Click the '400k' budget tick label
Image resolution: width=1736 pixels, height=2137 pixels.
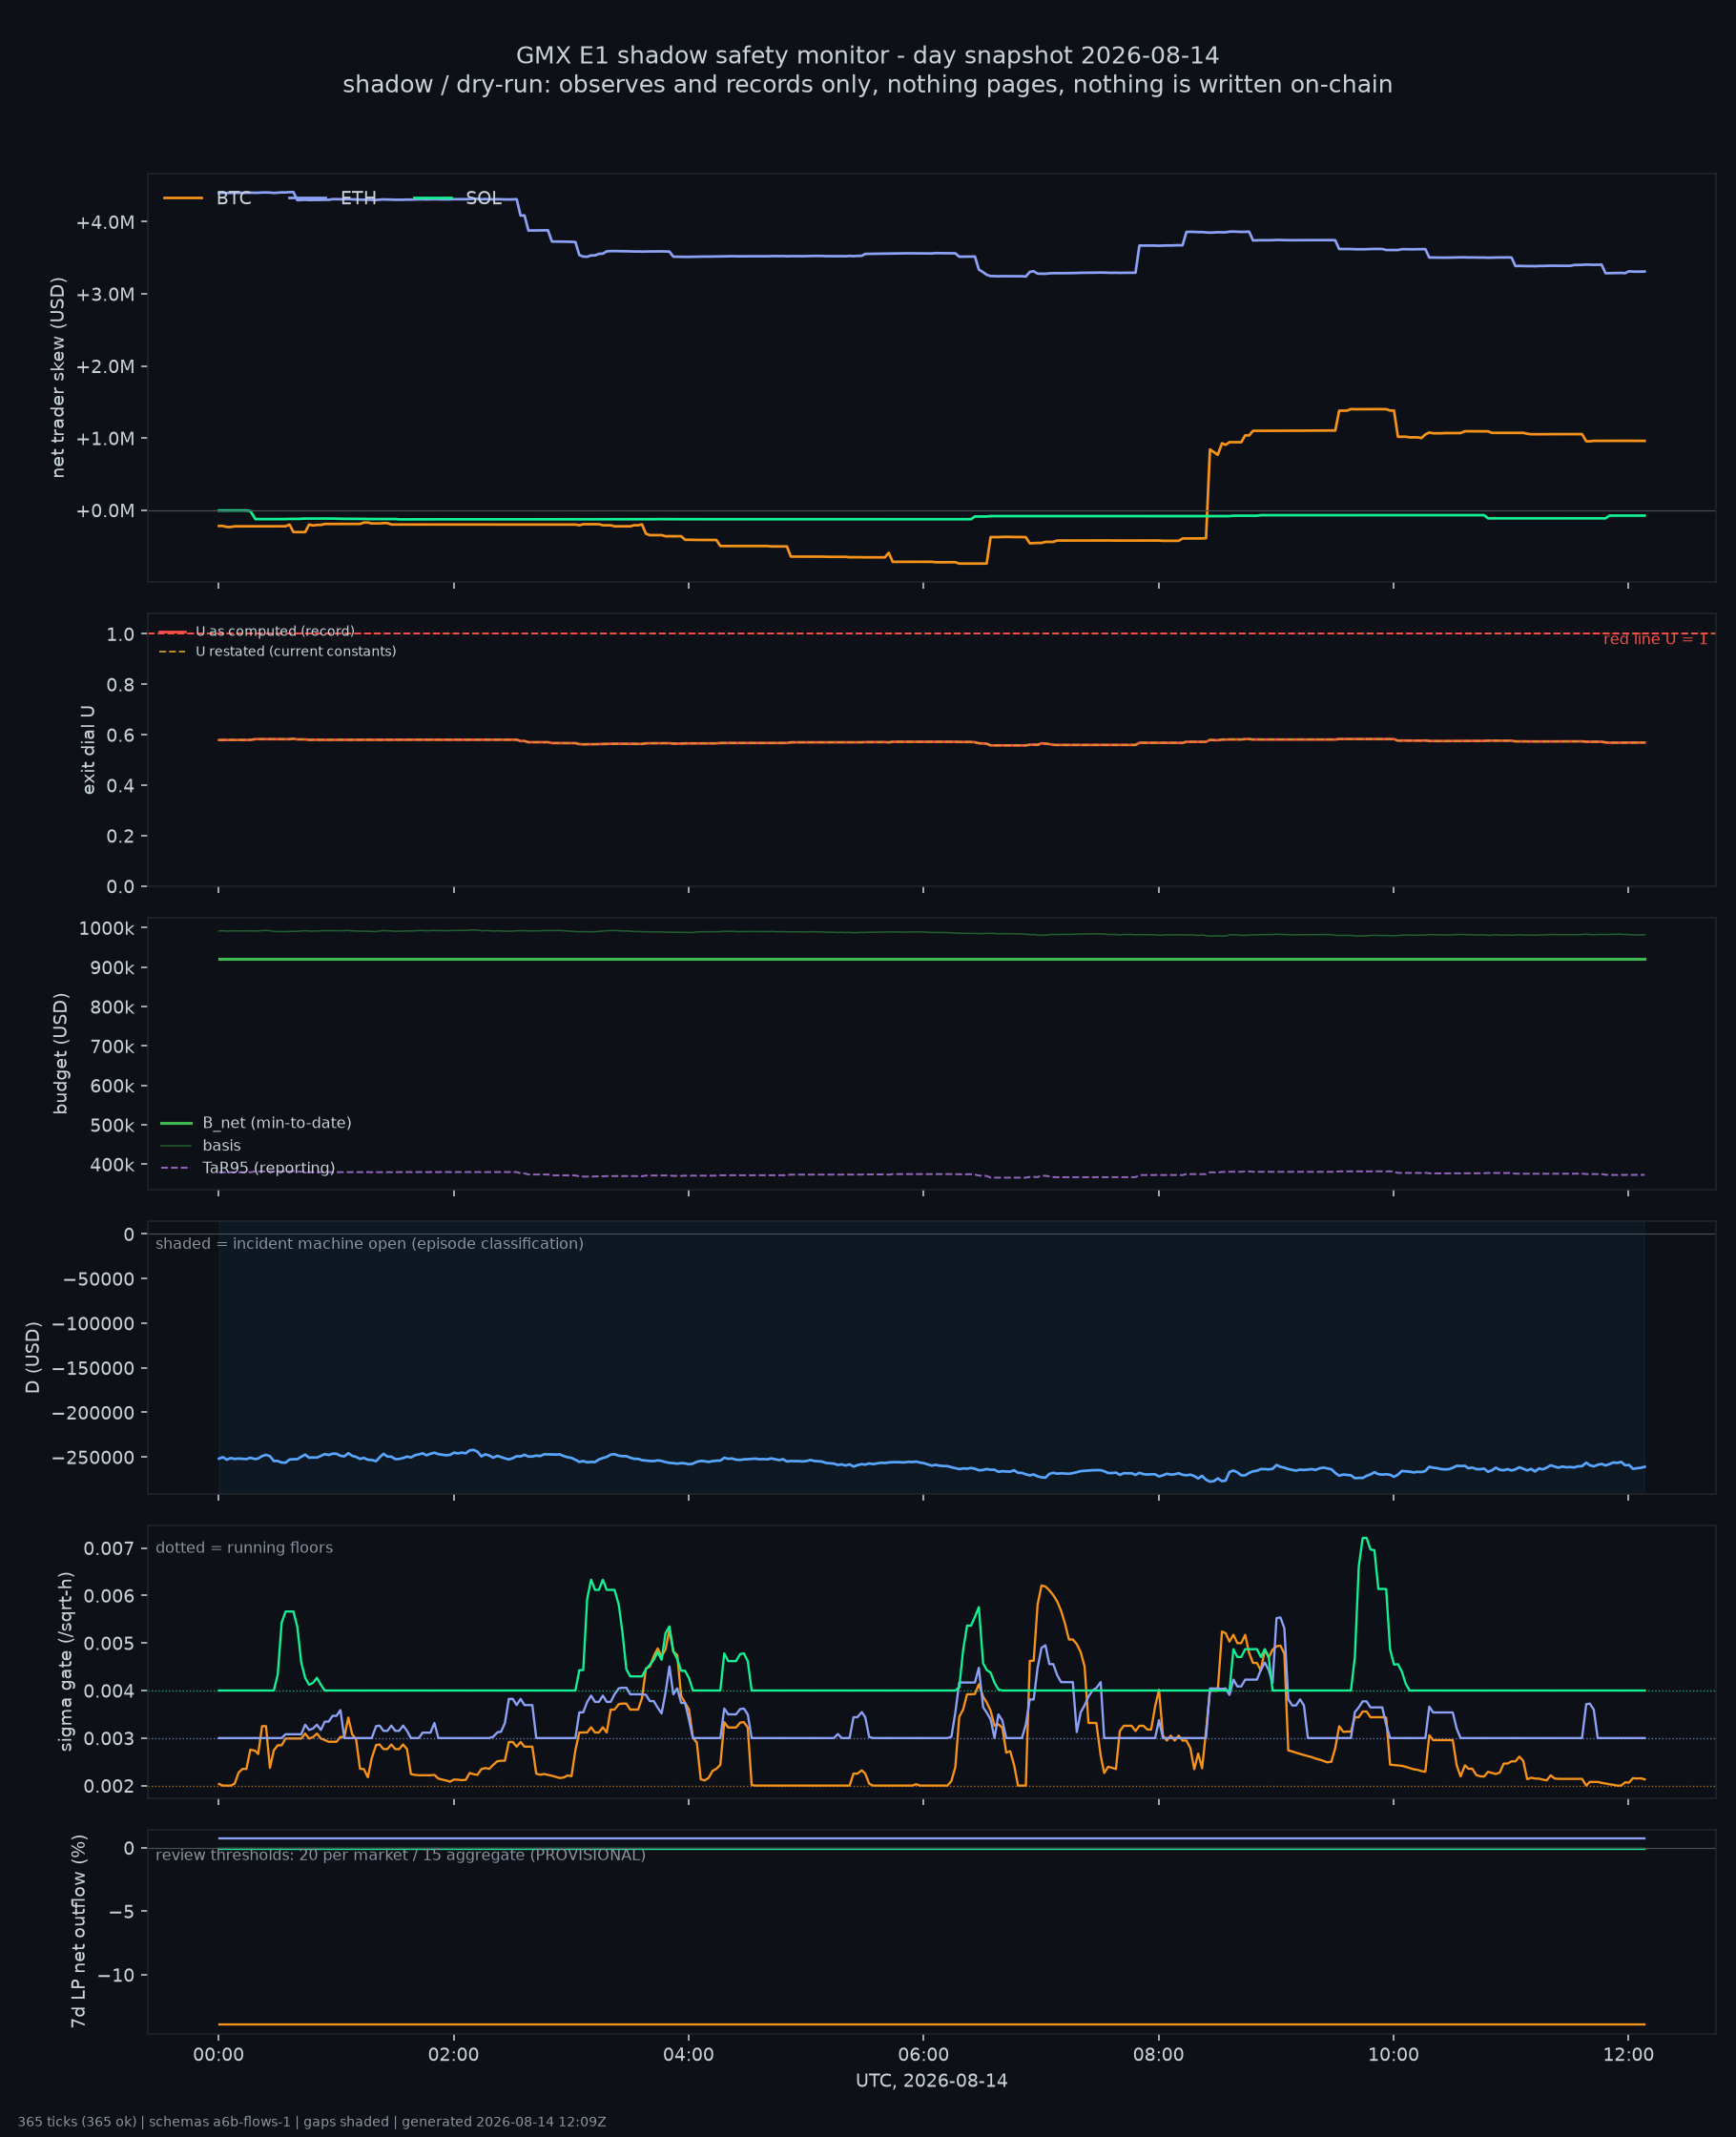pyautogui.click(x=112, y=1165)
